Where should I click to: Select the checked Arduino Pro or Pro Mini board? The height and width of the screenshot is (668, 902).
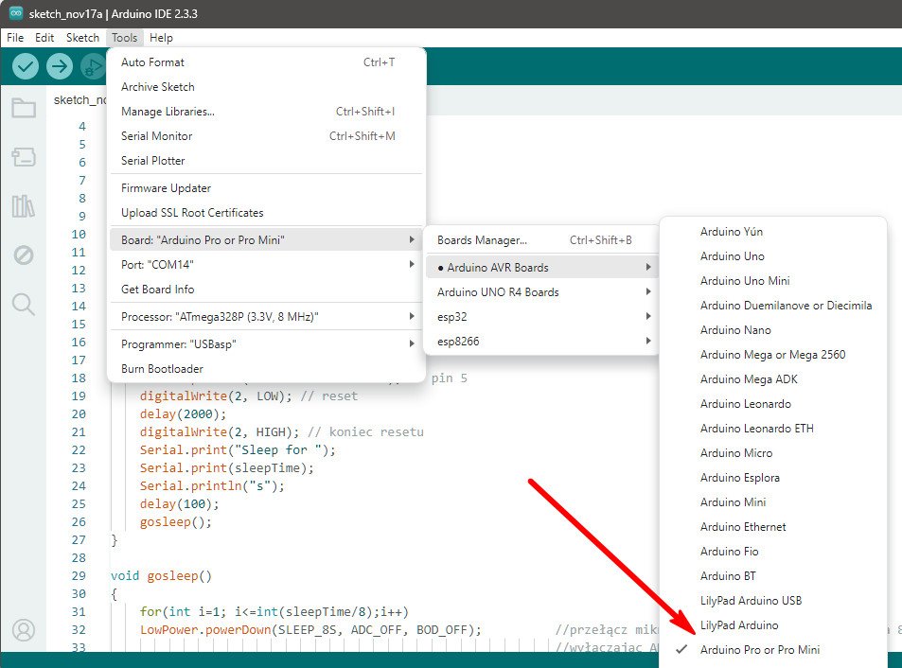click(760, 650)
